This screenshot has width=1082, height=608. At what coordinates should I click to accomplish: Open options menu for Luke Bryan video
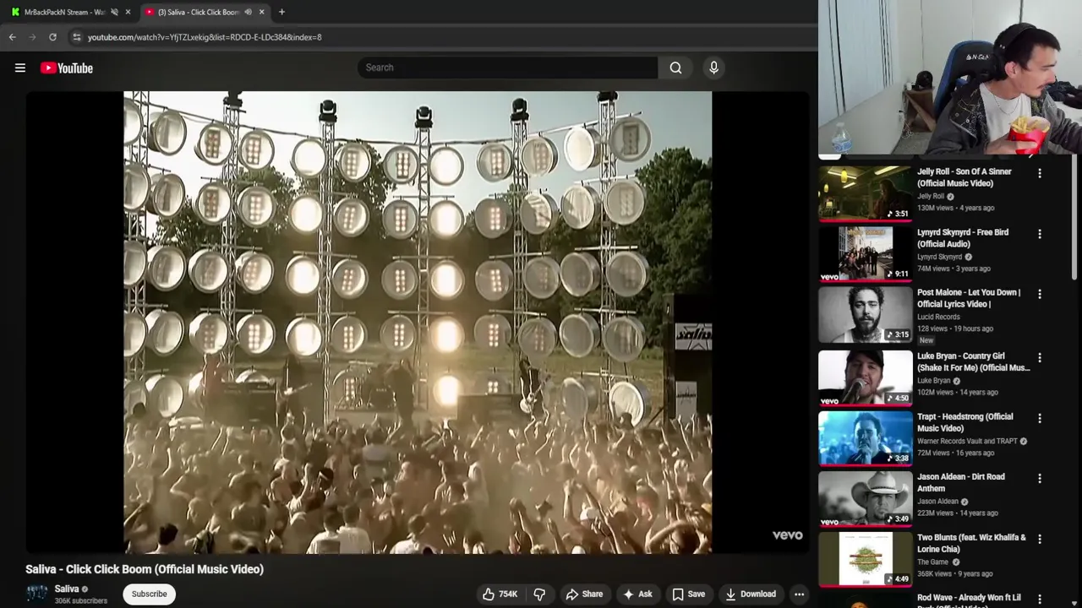pos(1040,358)
